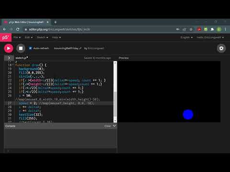Click the console input prompt line
230x172 pixels.
61,150
